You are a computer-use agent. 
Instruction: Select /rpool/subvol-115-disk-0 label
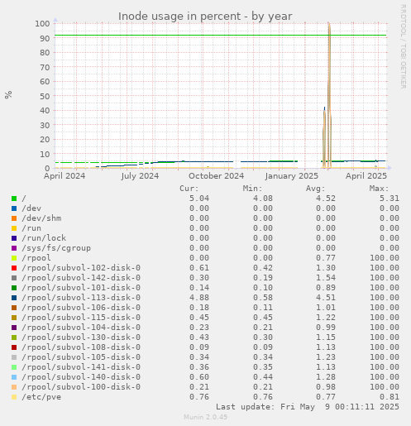[x=81, y=318]
